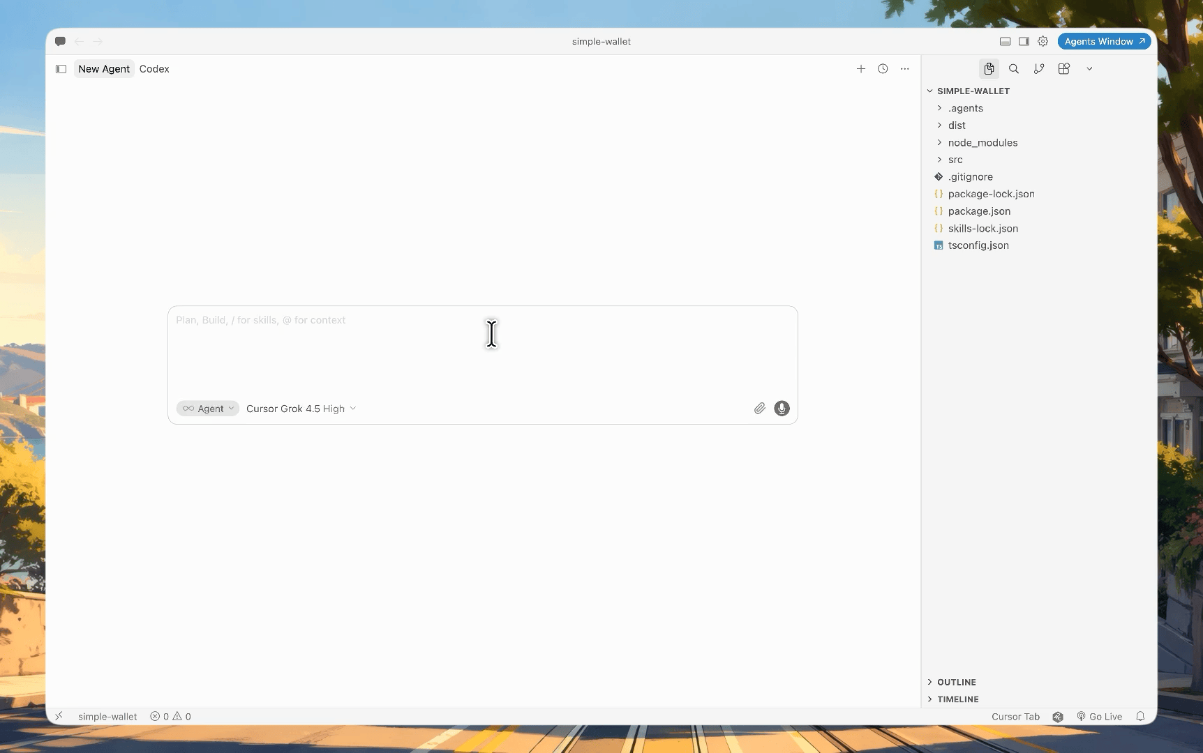Toggle the bottom panel layout icon
The height and width of the screenshot is (753, 1203).
click(x=1006, y=41)
